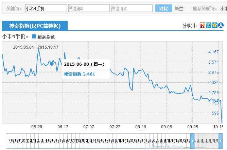The height and width of the screenshot is (150, 227).
Task: Click the tooltip date 2015-06-08（周一）
Action: pyautogui.click(x=84, y=64)
